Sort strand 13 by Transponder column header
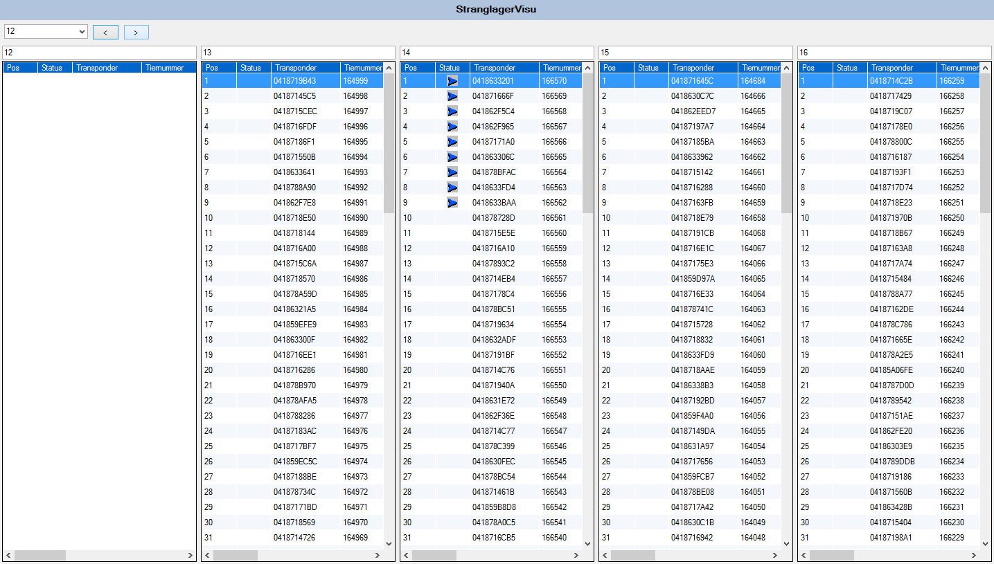 (305, 68)
